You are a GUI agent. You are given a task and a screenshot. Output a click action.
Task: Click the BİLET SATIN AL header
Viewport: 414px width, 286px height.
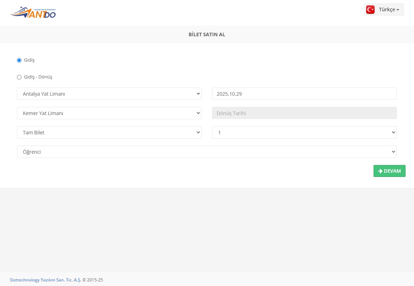[x=207, y=34]
